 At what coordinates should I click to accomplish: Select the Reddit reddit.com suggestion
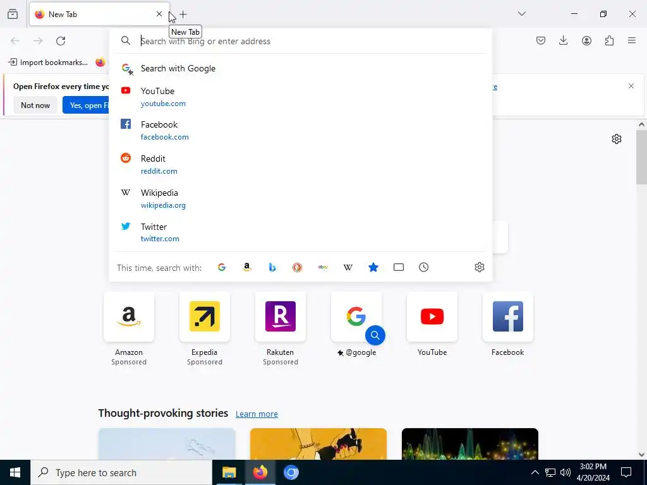301,165
